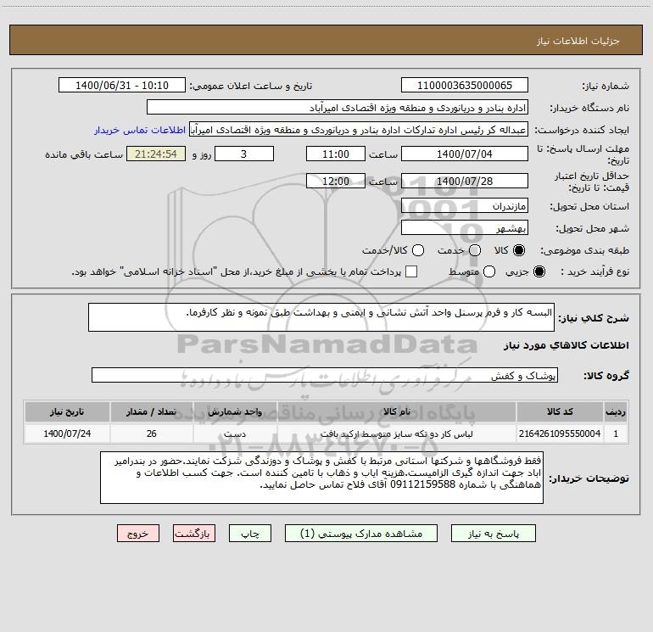Click the شماره نیاز field 1100003635000065

tap(465, 85)
